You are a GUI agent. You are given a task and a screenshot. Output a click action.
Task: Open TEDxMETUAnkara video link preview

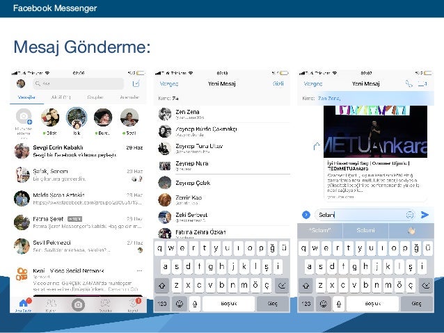(x=375, y=153)
